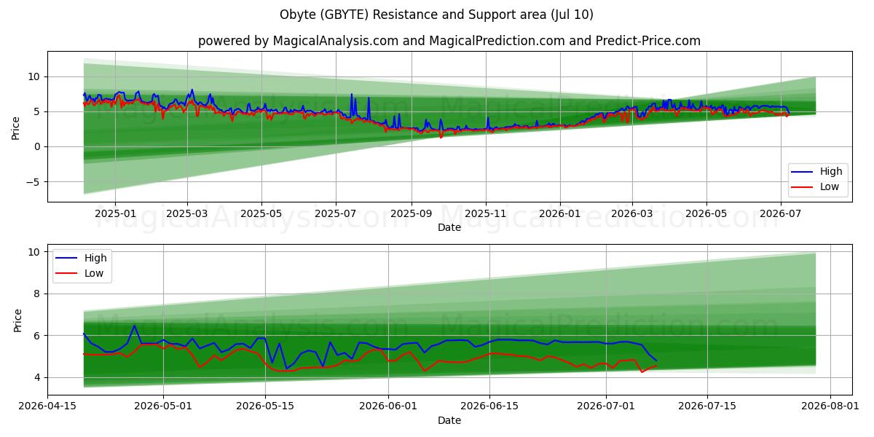Click the 'Date' x-axis label under the bottom chart
Viewport: 874px width, 437px height.
click(x=449, y=420)
